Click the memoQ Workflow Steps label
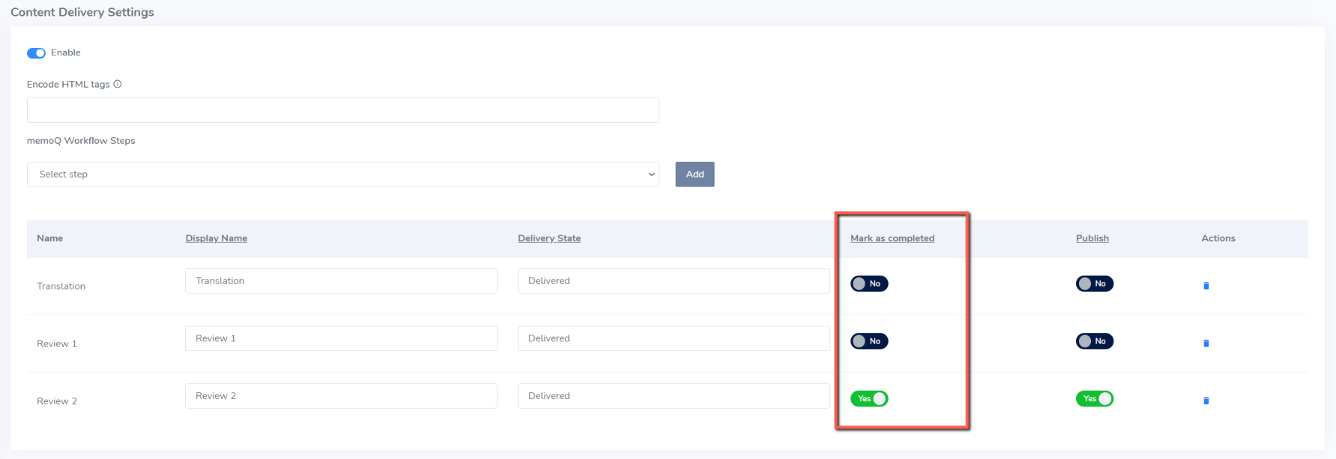1336x459 pixels. coord(81,141)
